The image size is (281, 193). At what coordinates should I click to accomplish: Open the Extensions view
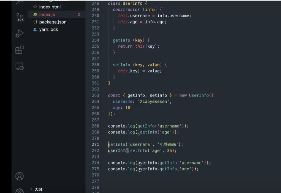point(19,50)
